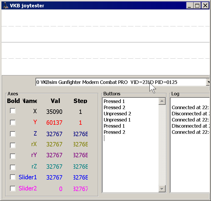Toggle Bold checkbox for Z axis
The height and width of the screenshot is (201, 211).
tap(13, 134)
